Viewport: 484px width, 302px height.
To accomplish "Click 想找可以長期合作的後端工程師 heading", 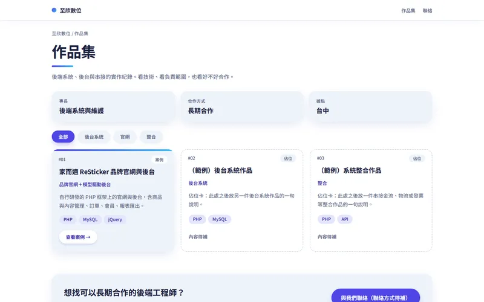I will tap(124, 292).
